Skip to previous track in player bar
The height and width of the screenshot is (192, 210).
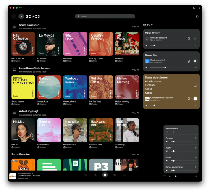(95, 175)
